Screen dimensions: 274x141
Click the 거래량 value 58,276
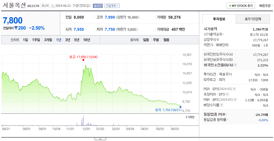pos(175,17)
